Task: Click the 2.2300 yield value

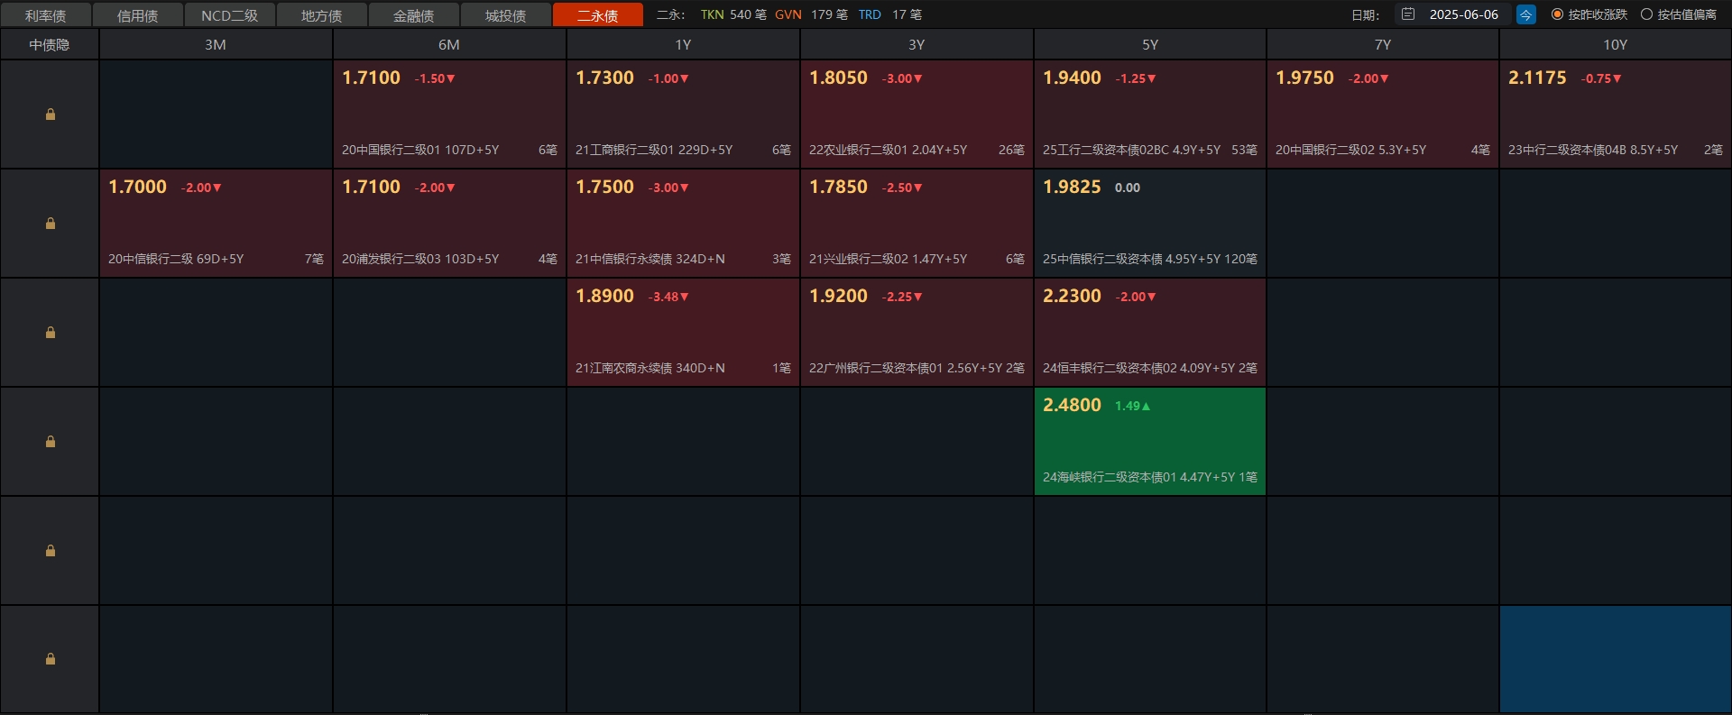Action: (1072, 297)
